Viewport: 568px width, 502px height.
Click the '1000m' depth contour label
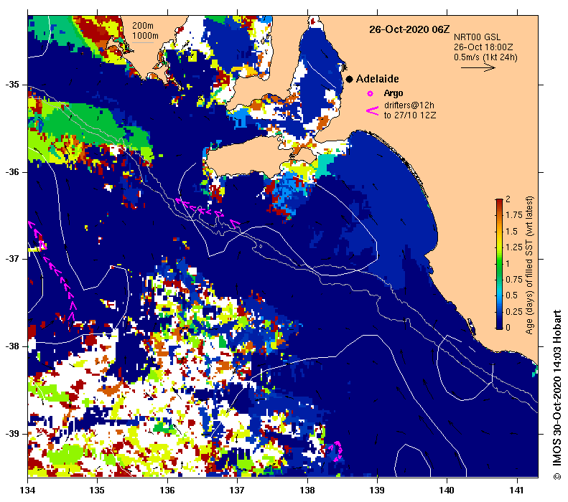coord(145,36)
